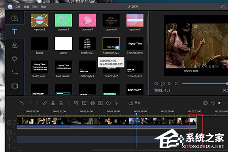Toggle the lock on first text track
Image resolution: width=228 pixels, height=152 pixels.
[x=14, y=141]
